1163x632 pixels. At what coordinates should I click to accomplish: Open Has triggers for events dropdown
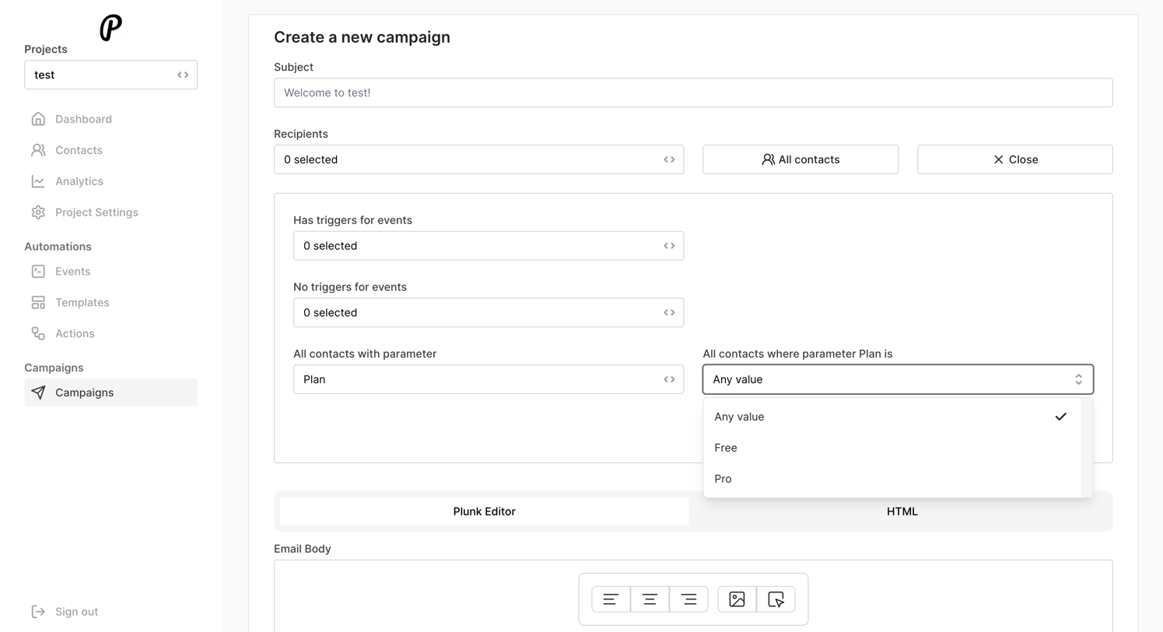pos(488,246)
